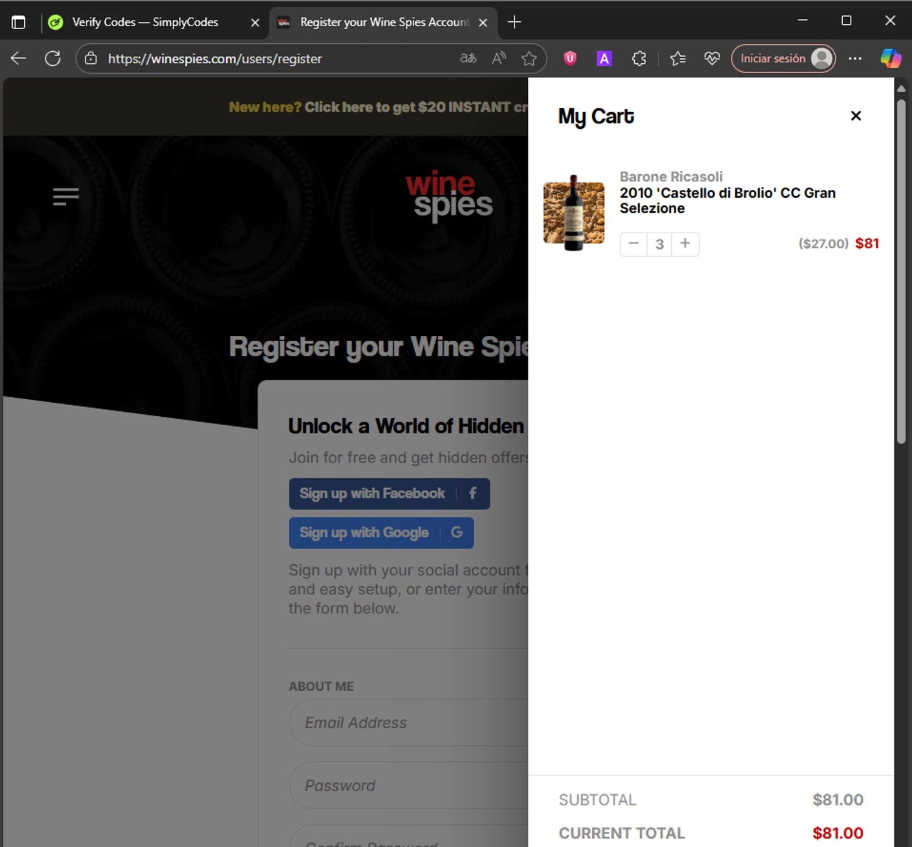Open the red shield extension
This screenshot has height=847, width=912.
570,58
